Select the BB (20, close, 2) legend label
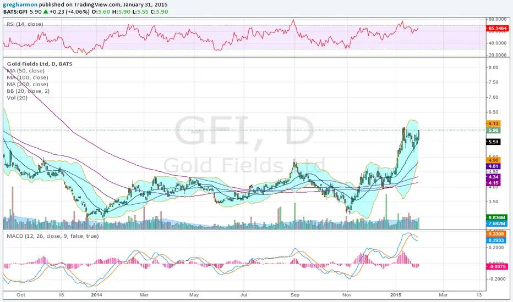 click(x=28, y=91)
